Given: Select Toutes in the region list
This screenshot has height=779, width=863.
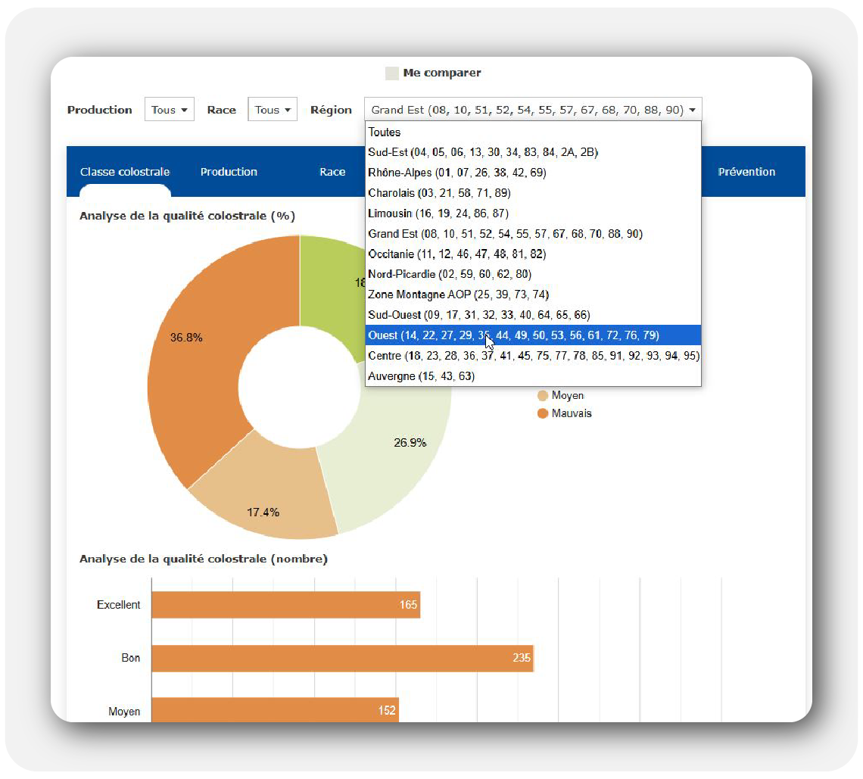Looking at the screenshot, I should point(385,132).
